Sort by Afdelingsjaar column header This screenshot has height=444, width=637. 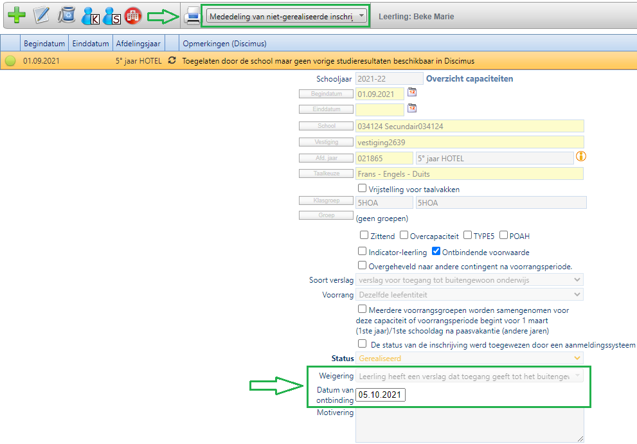tap(138, 44)
